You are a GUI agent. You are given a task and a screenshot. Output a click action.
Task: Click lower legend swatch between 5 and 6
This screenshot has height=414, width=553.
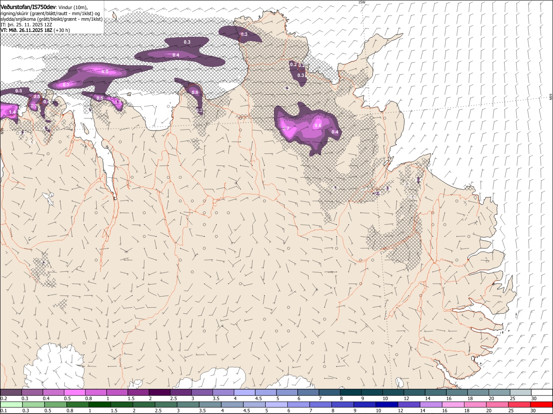tap(276, 404)
